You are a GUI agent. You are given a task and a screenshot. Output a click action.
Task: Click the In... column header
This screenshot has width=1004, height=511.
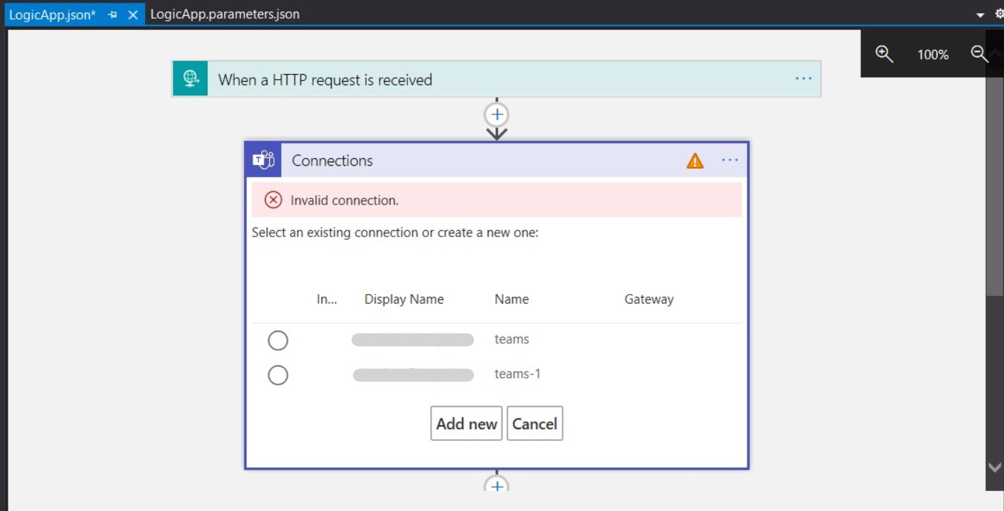coord(327,300)
